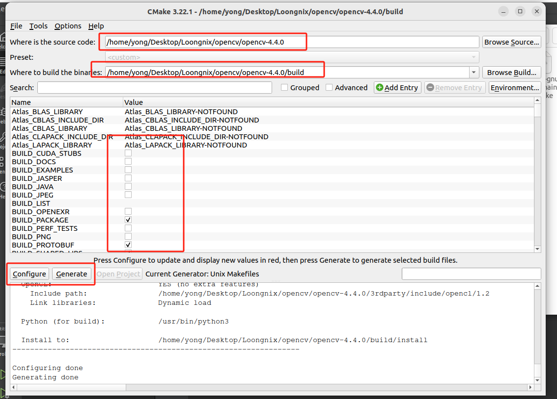The height and width of the screenshot is (399, 557).
Task: Click the Configure button
Action: [29, 274]
